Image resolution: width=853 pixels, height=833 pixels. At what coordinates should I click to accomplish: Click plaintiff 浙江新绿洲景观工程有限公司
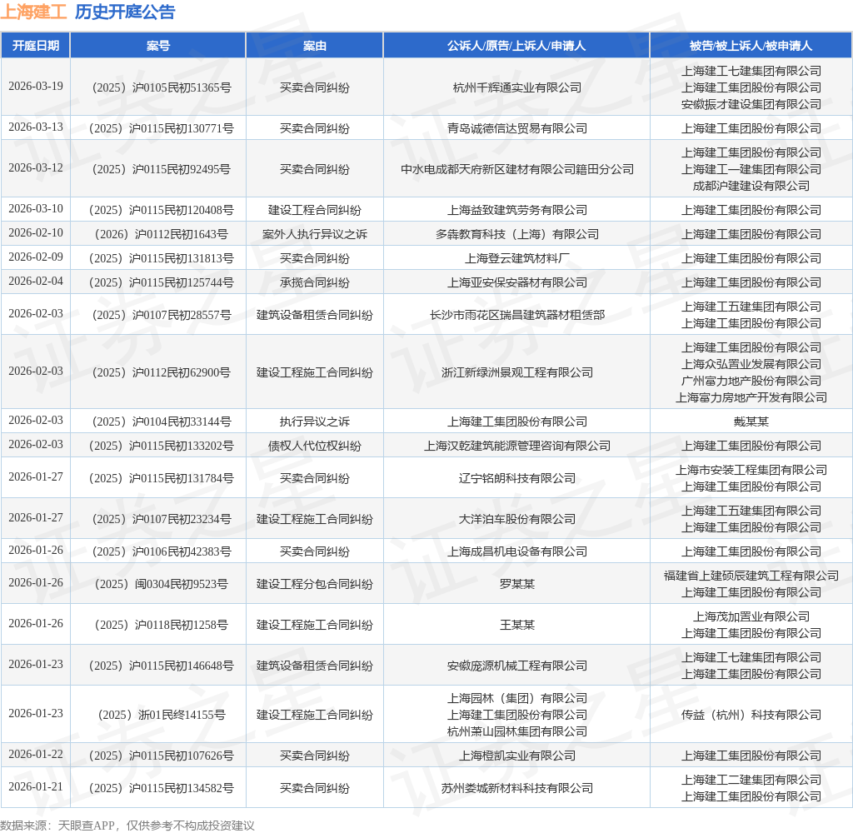click(x=516, y=372)
